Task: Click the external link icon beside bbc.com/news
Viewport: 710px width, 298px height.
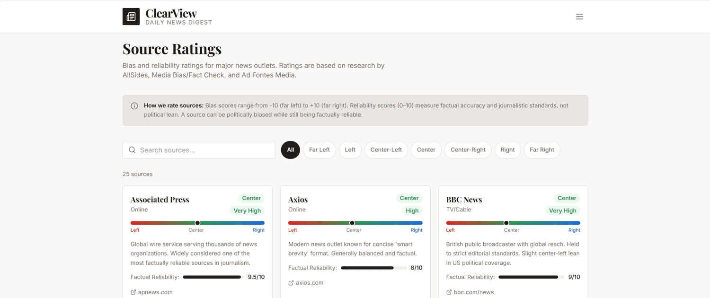Action: 449,292
